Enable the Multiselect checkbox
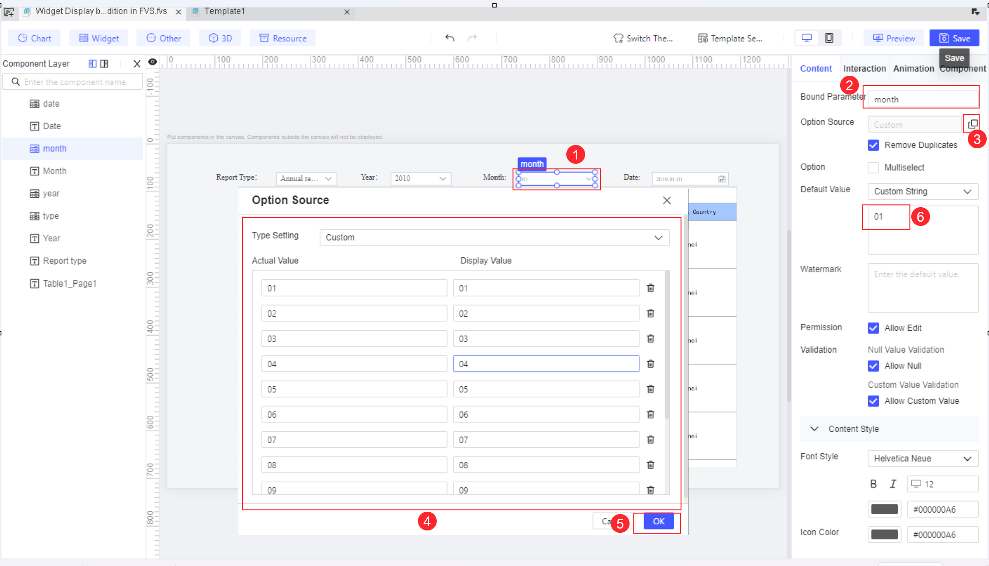The width and height of the screenshot is (989, 566). tap(873, 167)
